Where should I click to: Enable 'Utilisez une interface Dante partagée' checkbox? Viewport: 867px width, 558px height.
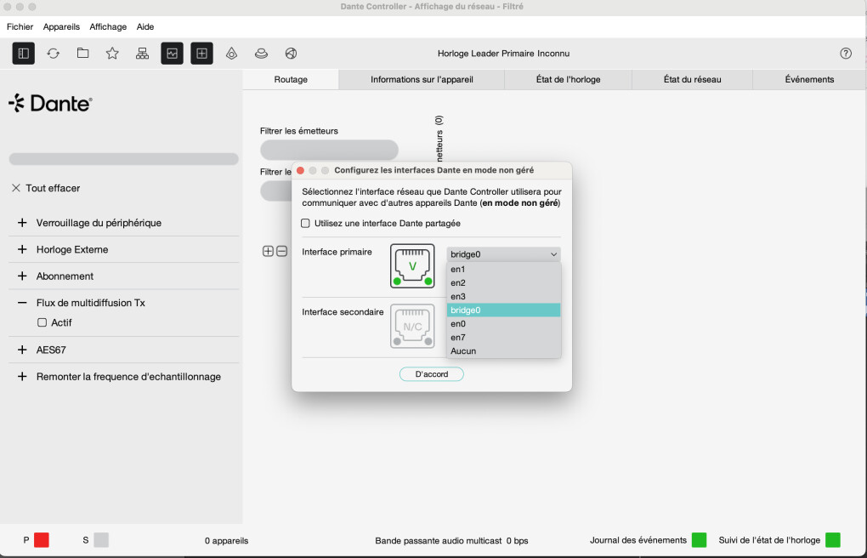pos(305,223)
